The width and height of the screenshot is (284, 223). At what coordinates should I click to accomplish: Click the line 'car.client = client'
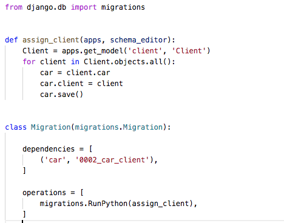[81, 84]
